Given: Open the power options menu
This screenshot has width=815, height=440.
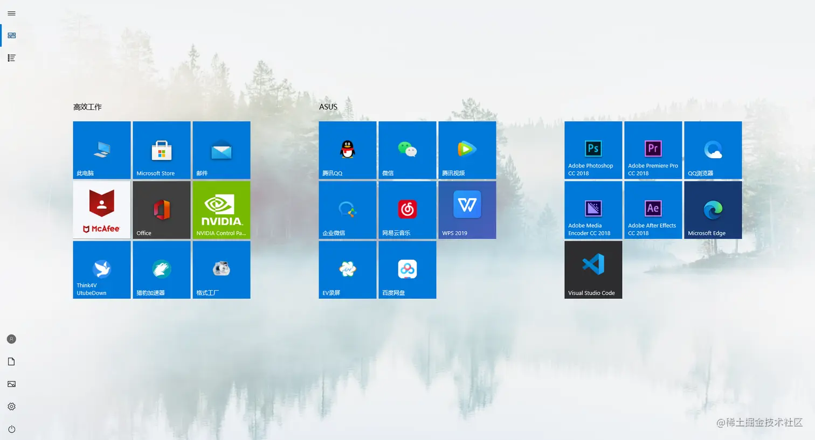Looking at the screenshot, I should [x=11, y=429].
